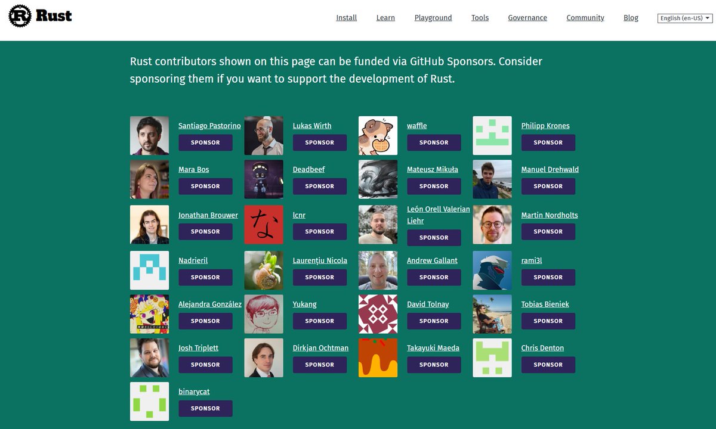716x429 pixels.
Task: Click Santiago Pastorino's avatar picture
Action: tap(149, 135)
